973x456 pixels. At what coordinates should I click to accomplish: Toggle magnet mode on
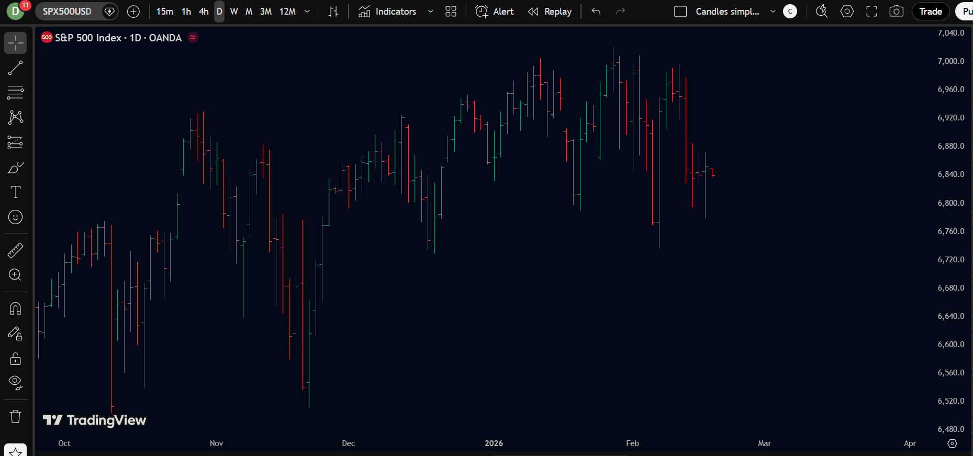coord(16,308)
